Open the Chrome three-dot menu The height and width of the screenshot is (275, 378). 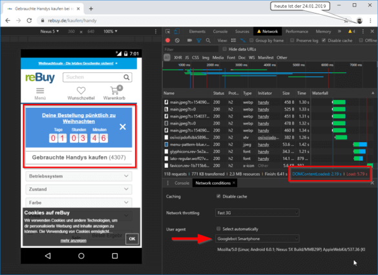pos(370,21)
